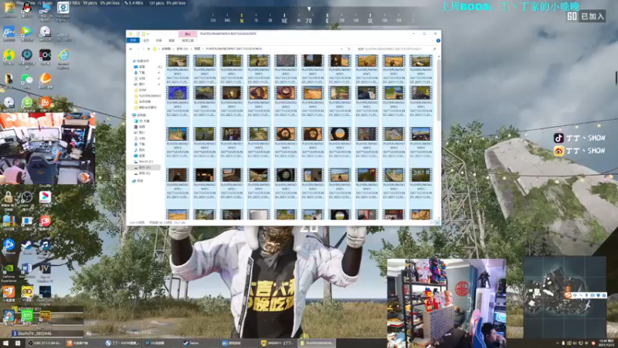Switch Explorer to large thumbnails view toggle

(x=437, y=223)
